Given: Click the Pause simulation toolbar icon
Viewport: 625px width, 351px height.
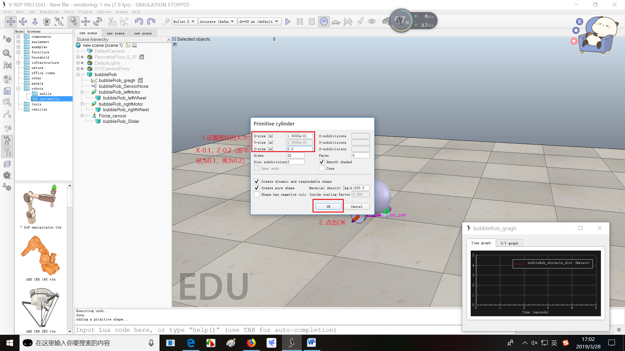Looking at the screenshot, I should click(300, 22).
